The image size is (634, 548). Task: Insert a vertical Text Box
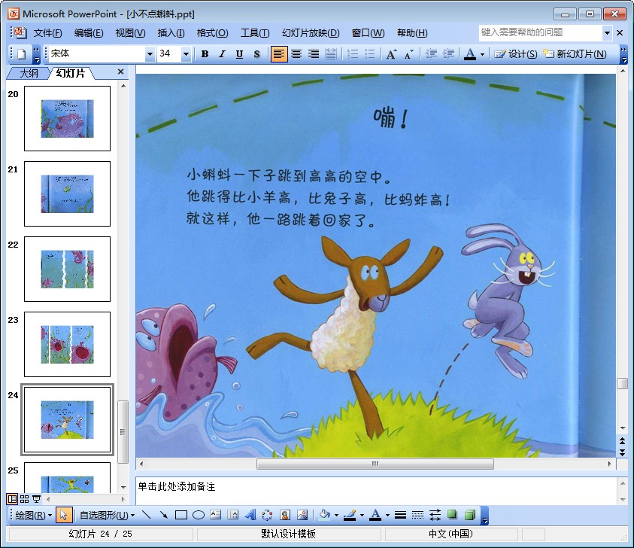tap(232, 515)
